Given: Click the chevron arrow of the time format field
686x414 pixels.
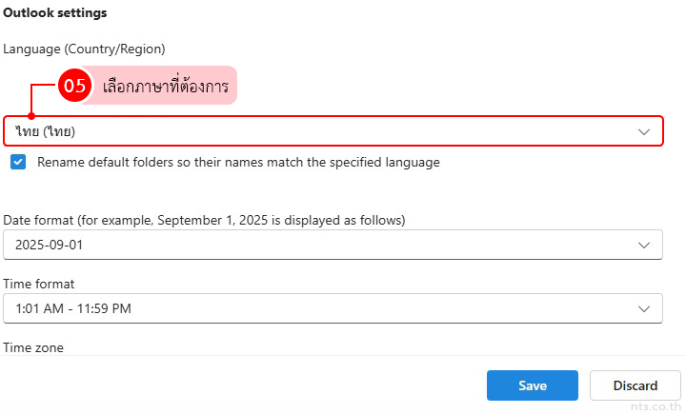Looking at the screenshot, I should pos(644,308).
